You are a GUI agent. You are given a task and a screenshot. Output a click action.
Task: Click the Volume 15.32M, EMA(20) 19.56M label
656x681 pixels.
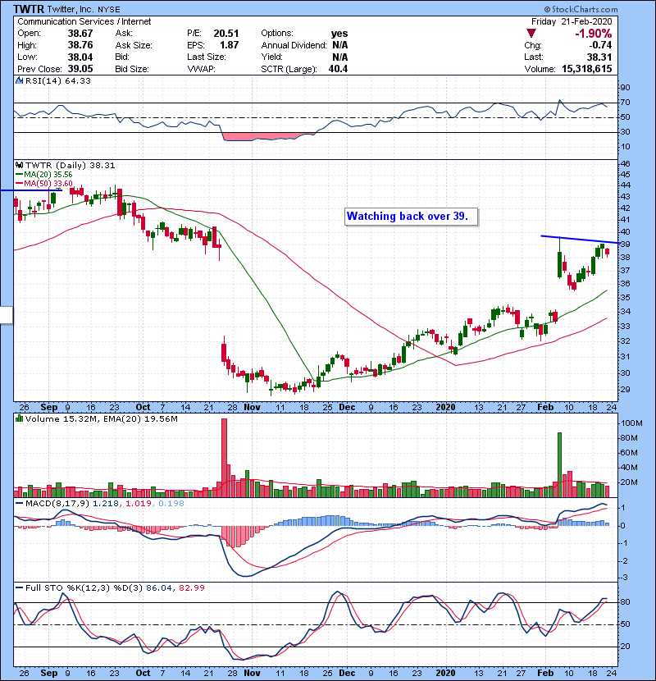tap(101, 418)
